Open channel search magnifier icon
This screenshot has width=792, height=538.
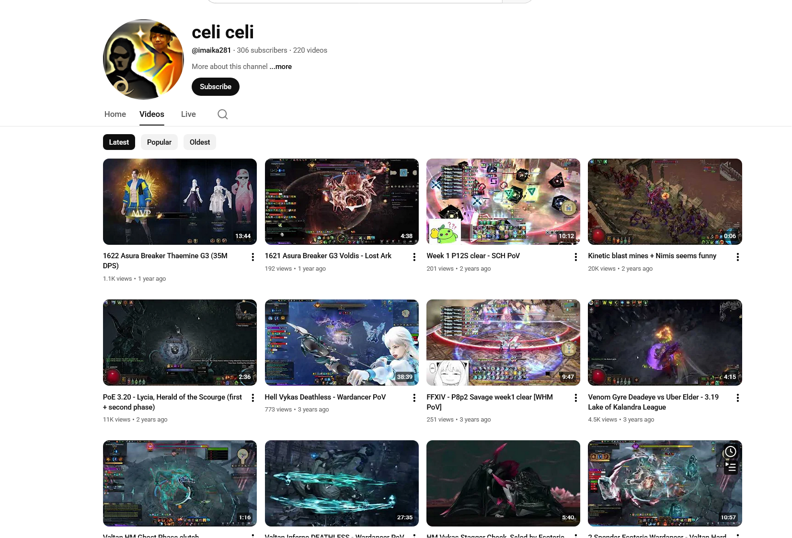coord(222,114)
